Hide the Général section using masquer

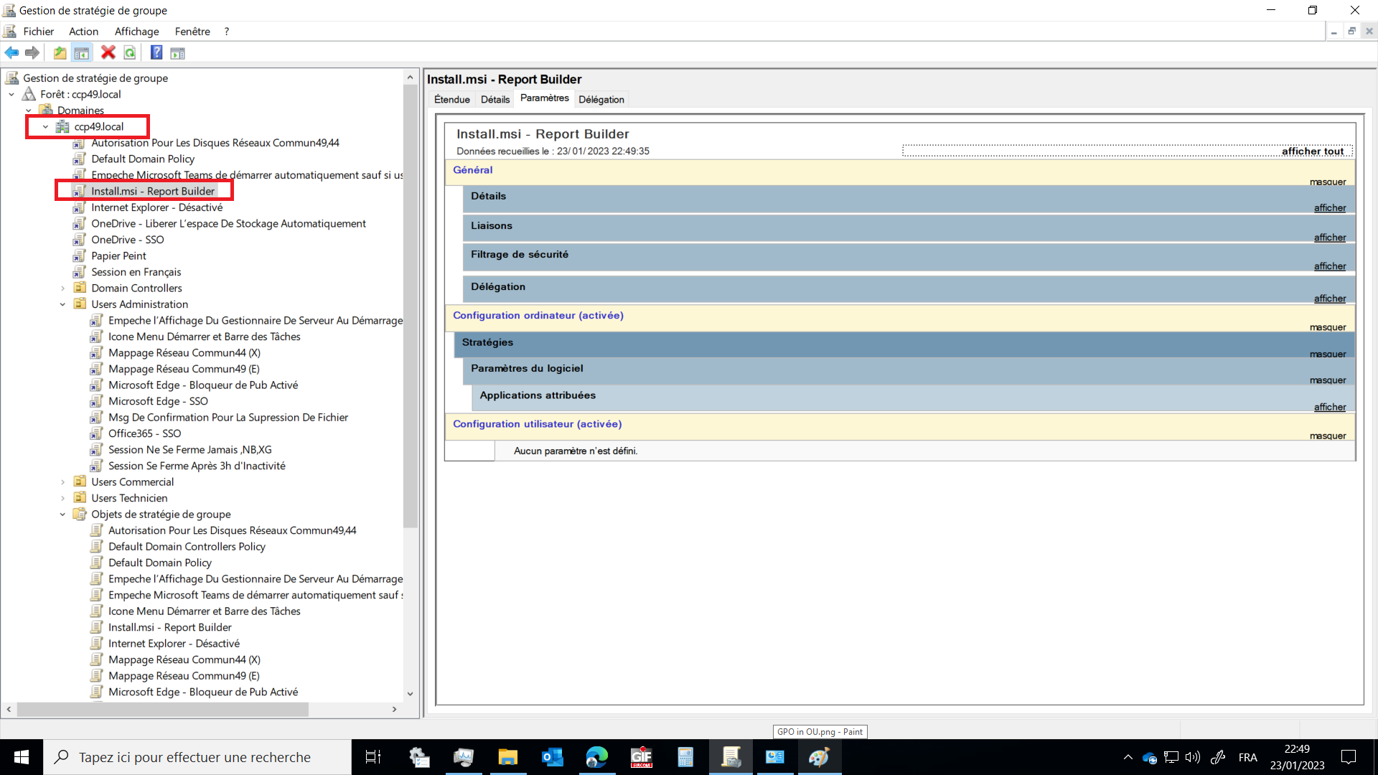1327,182
